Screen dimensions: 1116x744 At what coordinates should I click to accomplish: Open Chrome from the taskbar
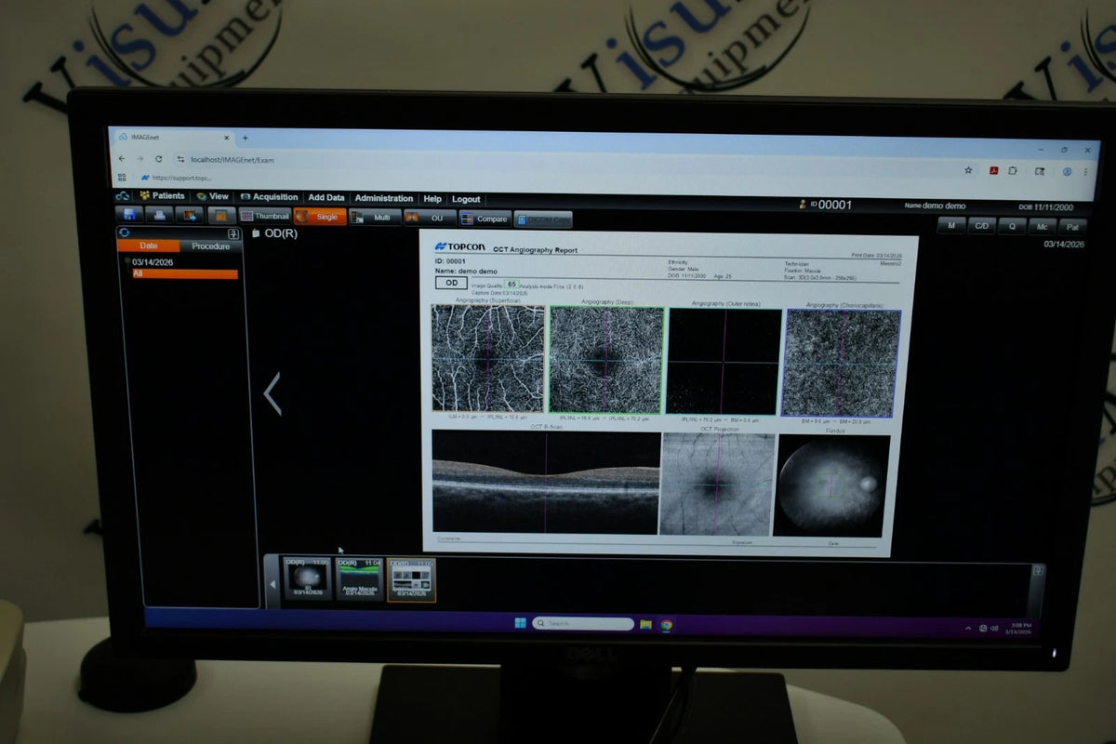point(667,625)
